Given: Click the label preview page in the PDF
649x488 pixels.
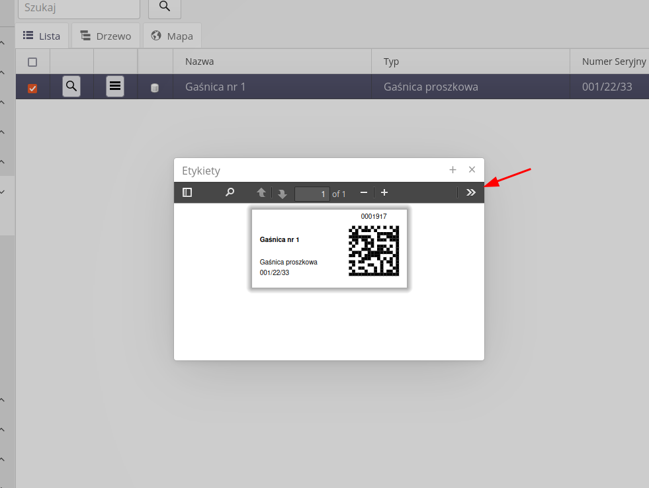Looking at the screenshot, I should point(329,249).
